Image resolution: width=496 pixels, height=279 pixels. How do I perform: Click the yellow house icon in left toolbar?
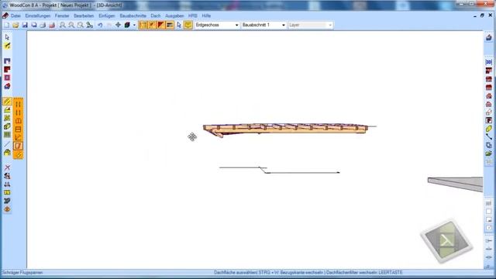point(7,153)
